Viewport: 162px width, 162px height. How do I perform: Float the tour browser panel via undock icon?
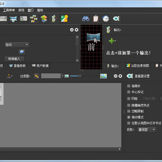pyautogui.click(x=116, y=76)
